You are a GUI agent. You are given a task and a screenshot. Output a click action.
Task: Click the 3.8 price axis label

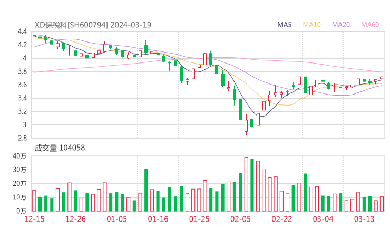point(22,71)
